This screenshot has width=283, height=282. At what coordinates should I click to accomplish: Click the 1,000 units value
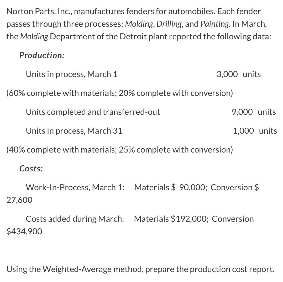click(255, 131)
